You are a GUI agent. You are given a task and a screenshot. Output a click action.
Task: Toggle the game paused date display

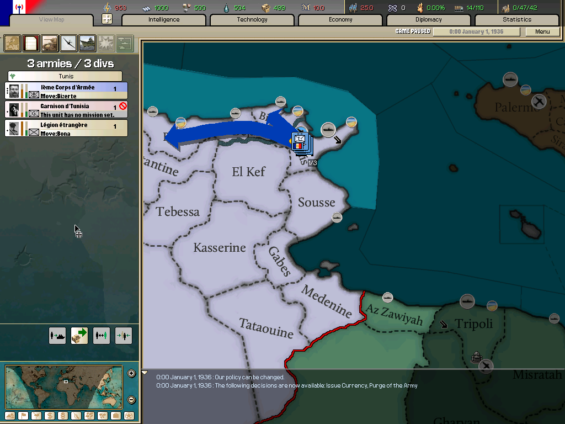[x=476, y=31]
